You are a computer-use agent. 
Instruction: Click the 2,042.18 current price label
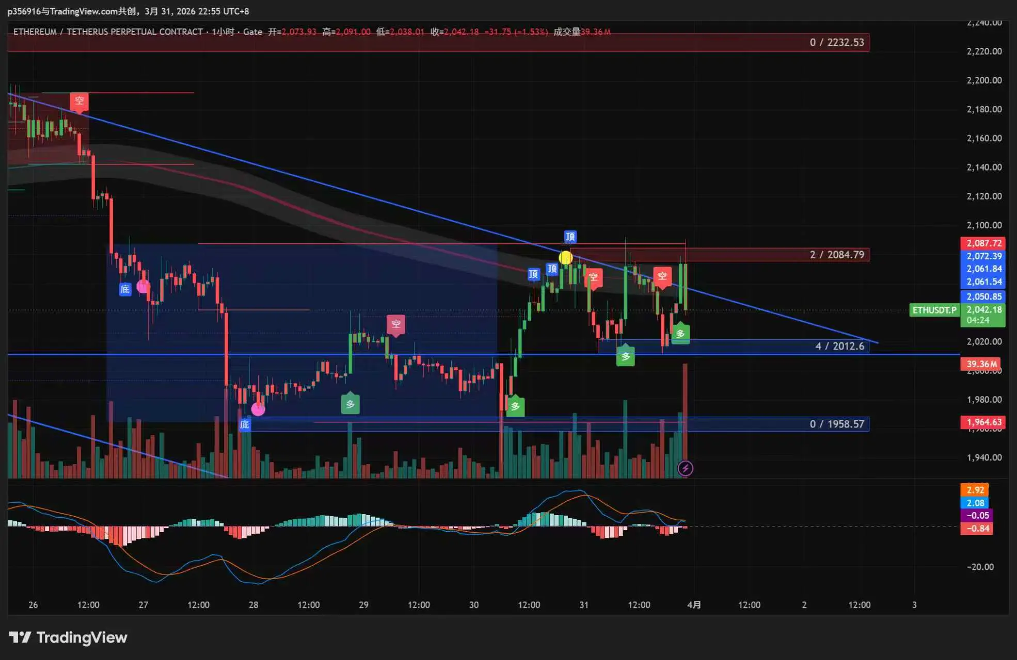pyautogui.click(x=983, y=310)
